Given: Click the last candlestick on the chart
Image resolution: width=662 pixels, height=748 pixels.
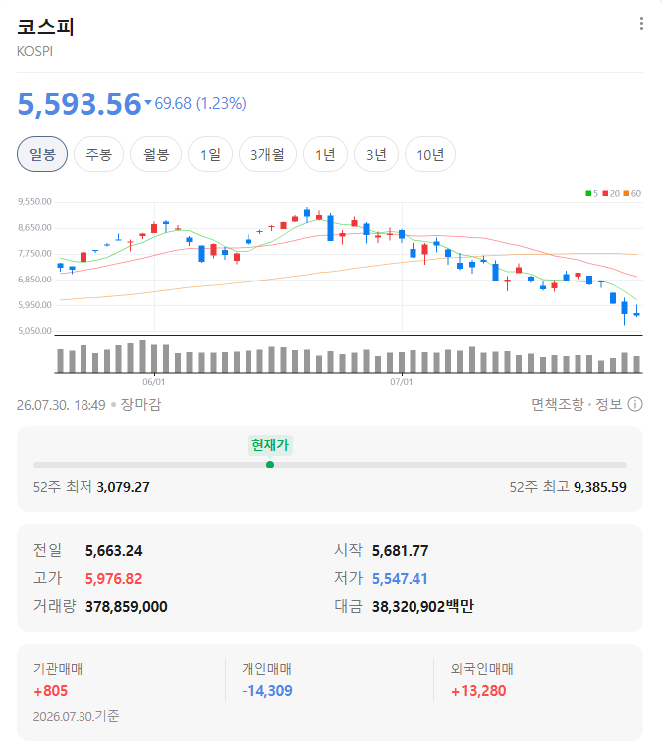Looking at the screenshot, I should [636, 312].
